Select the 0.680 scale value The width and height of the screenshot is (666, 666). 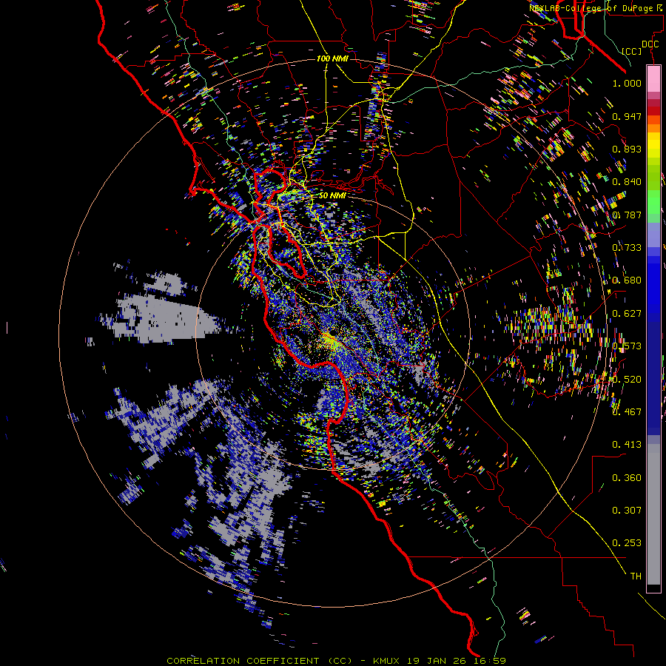(x=627, y=280)
